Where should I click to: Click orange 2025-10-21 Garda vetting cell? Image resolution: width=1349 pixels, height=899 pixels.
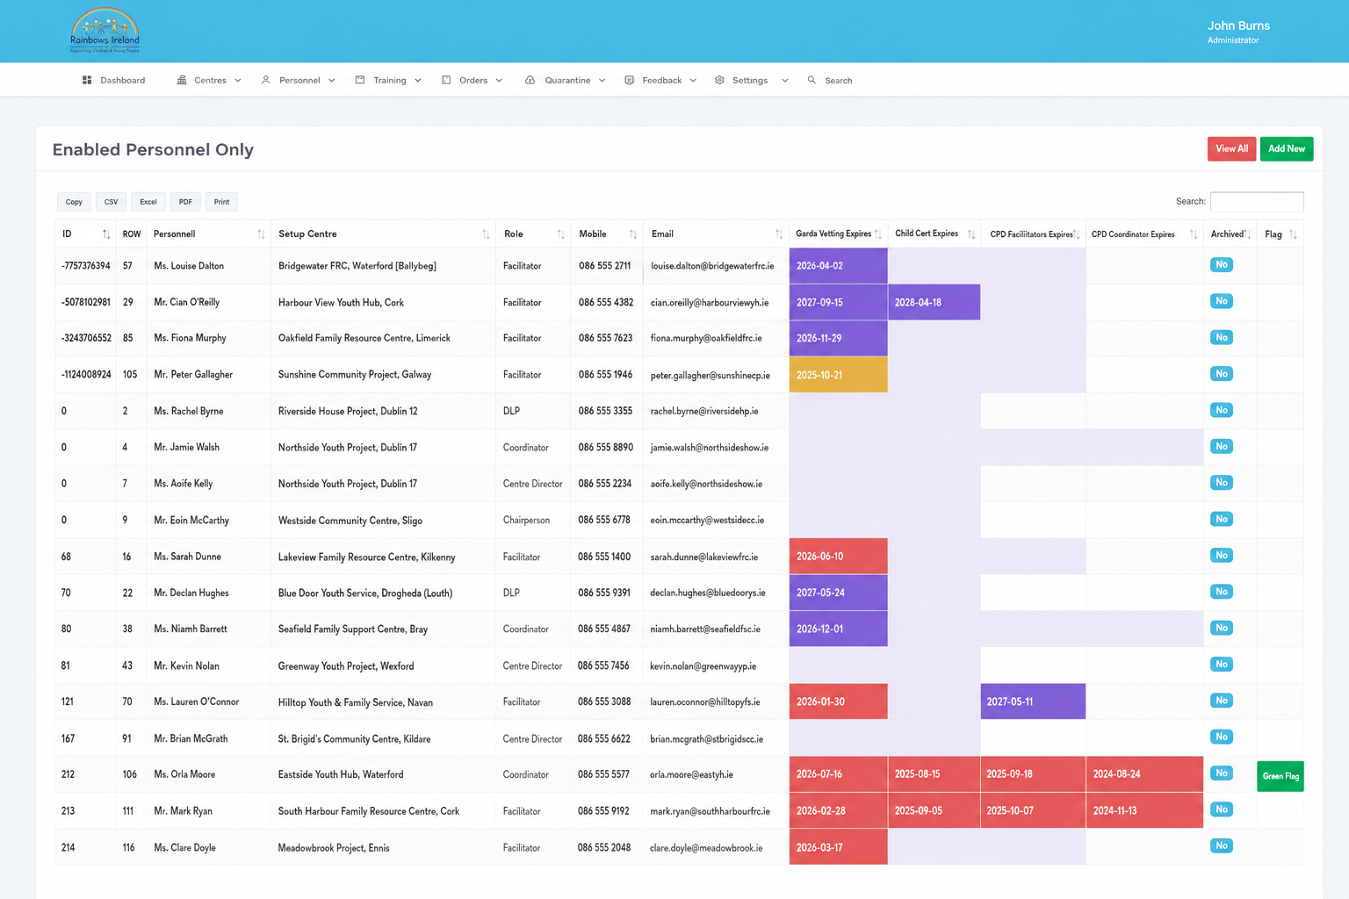[x=838, y=375]
